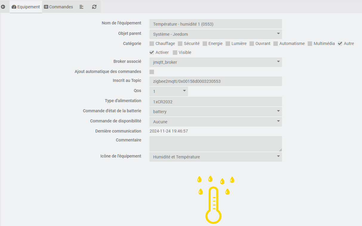Open Commande d'état de la batterie dropdown

pos(215,112)
